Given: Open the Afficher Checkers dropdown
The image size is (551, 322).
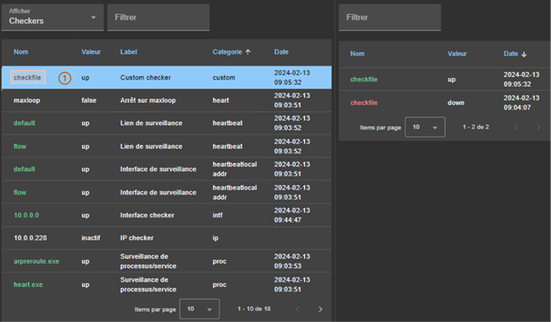Looking at the screenshot, I should coord(52,17).
